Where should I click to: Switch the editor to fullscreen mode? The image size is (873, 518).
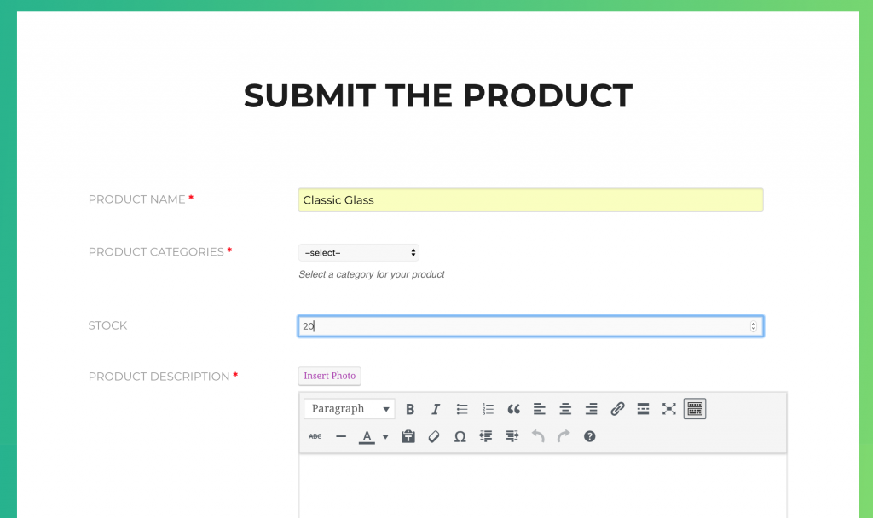point(668,409)
